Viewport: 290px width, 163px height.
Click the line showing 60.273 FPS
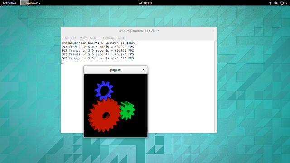pos(98,58)
